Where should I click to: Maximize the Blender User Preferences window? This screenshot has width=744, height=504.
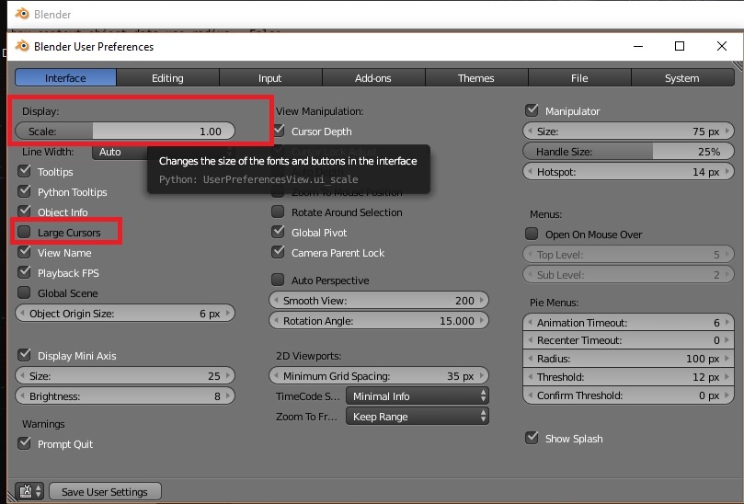click(680, 46)
